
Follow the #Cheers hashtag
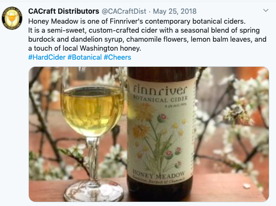(x=117, y=57)
